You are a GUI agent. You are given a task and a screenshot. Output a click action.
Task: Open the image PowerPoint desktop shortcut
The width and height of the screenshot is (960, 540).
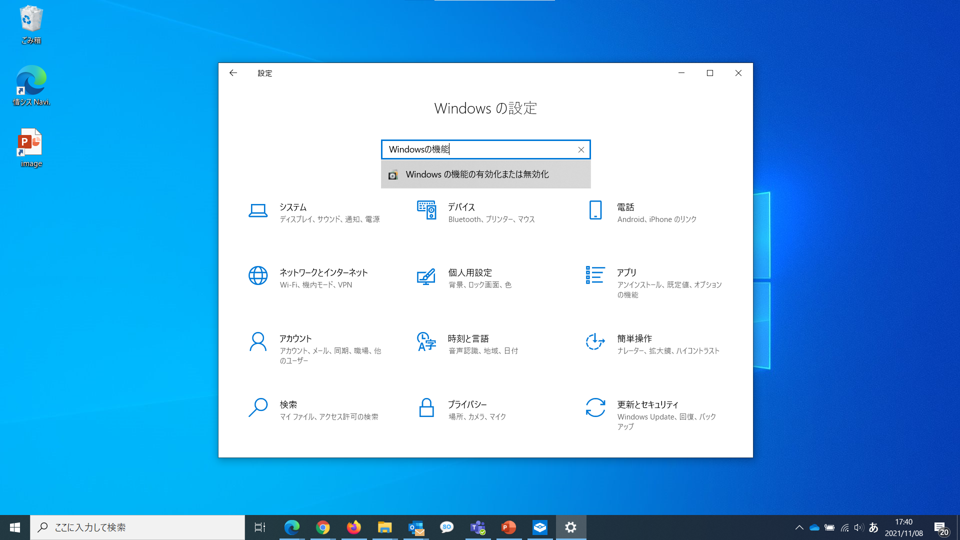pyautogui.click(x=31, y=148)
